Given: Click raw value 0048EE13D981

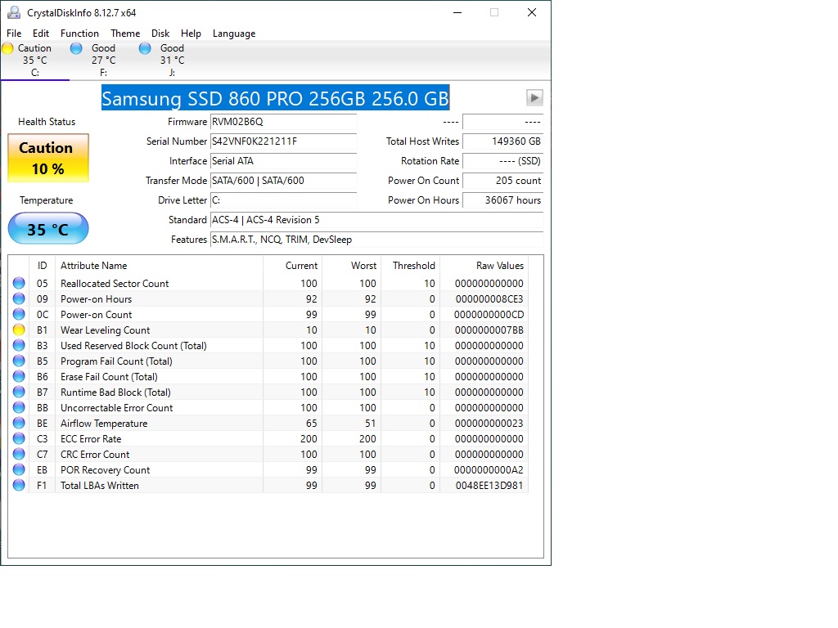Looking at the screenshot, I should click(489, 486).
